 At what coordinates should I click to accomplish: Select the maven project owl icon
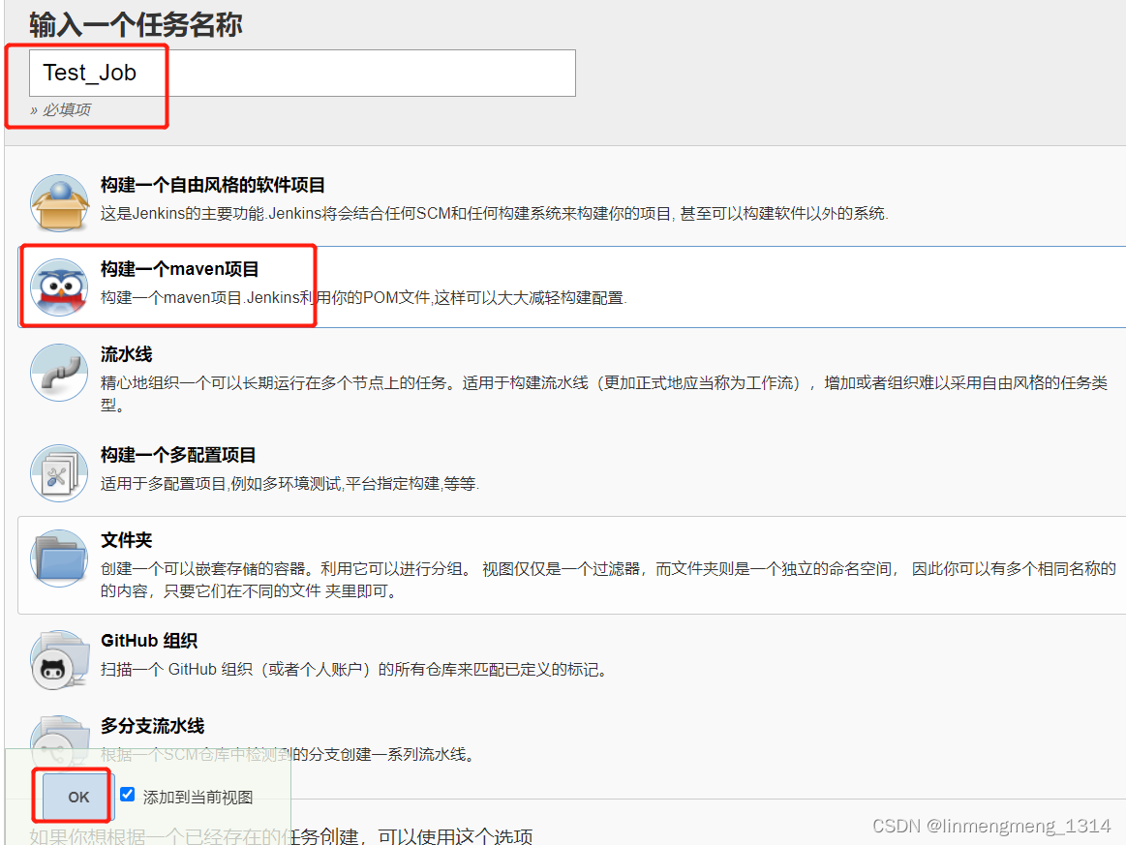click(x=59, y=287)
